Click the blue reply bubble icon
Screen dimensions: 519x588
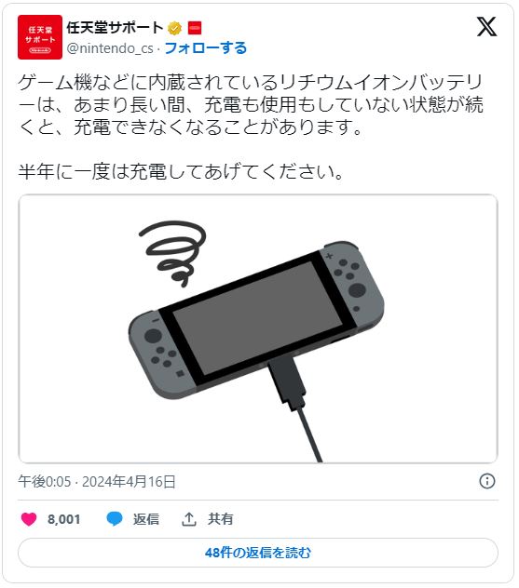click(115, 519)
